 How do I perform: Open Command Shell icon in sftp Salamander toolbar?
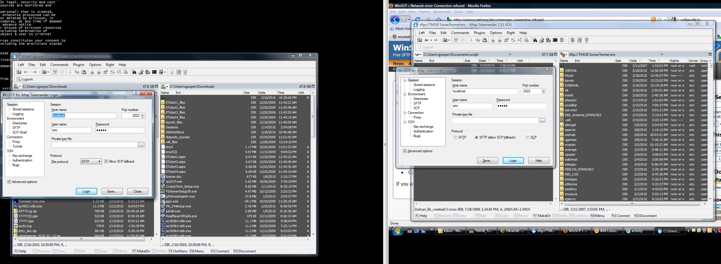pos(555,40)
